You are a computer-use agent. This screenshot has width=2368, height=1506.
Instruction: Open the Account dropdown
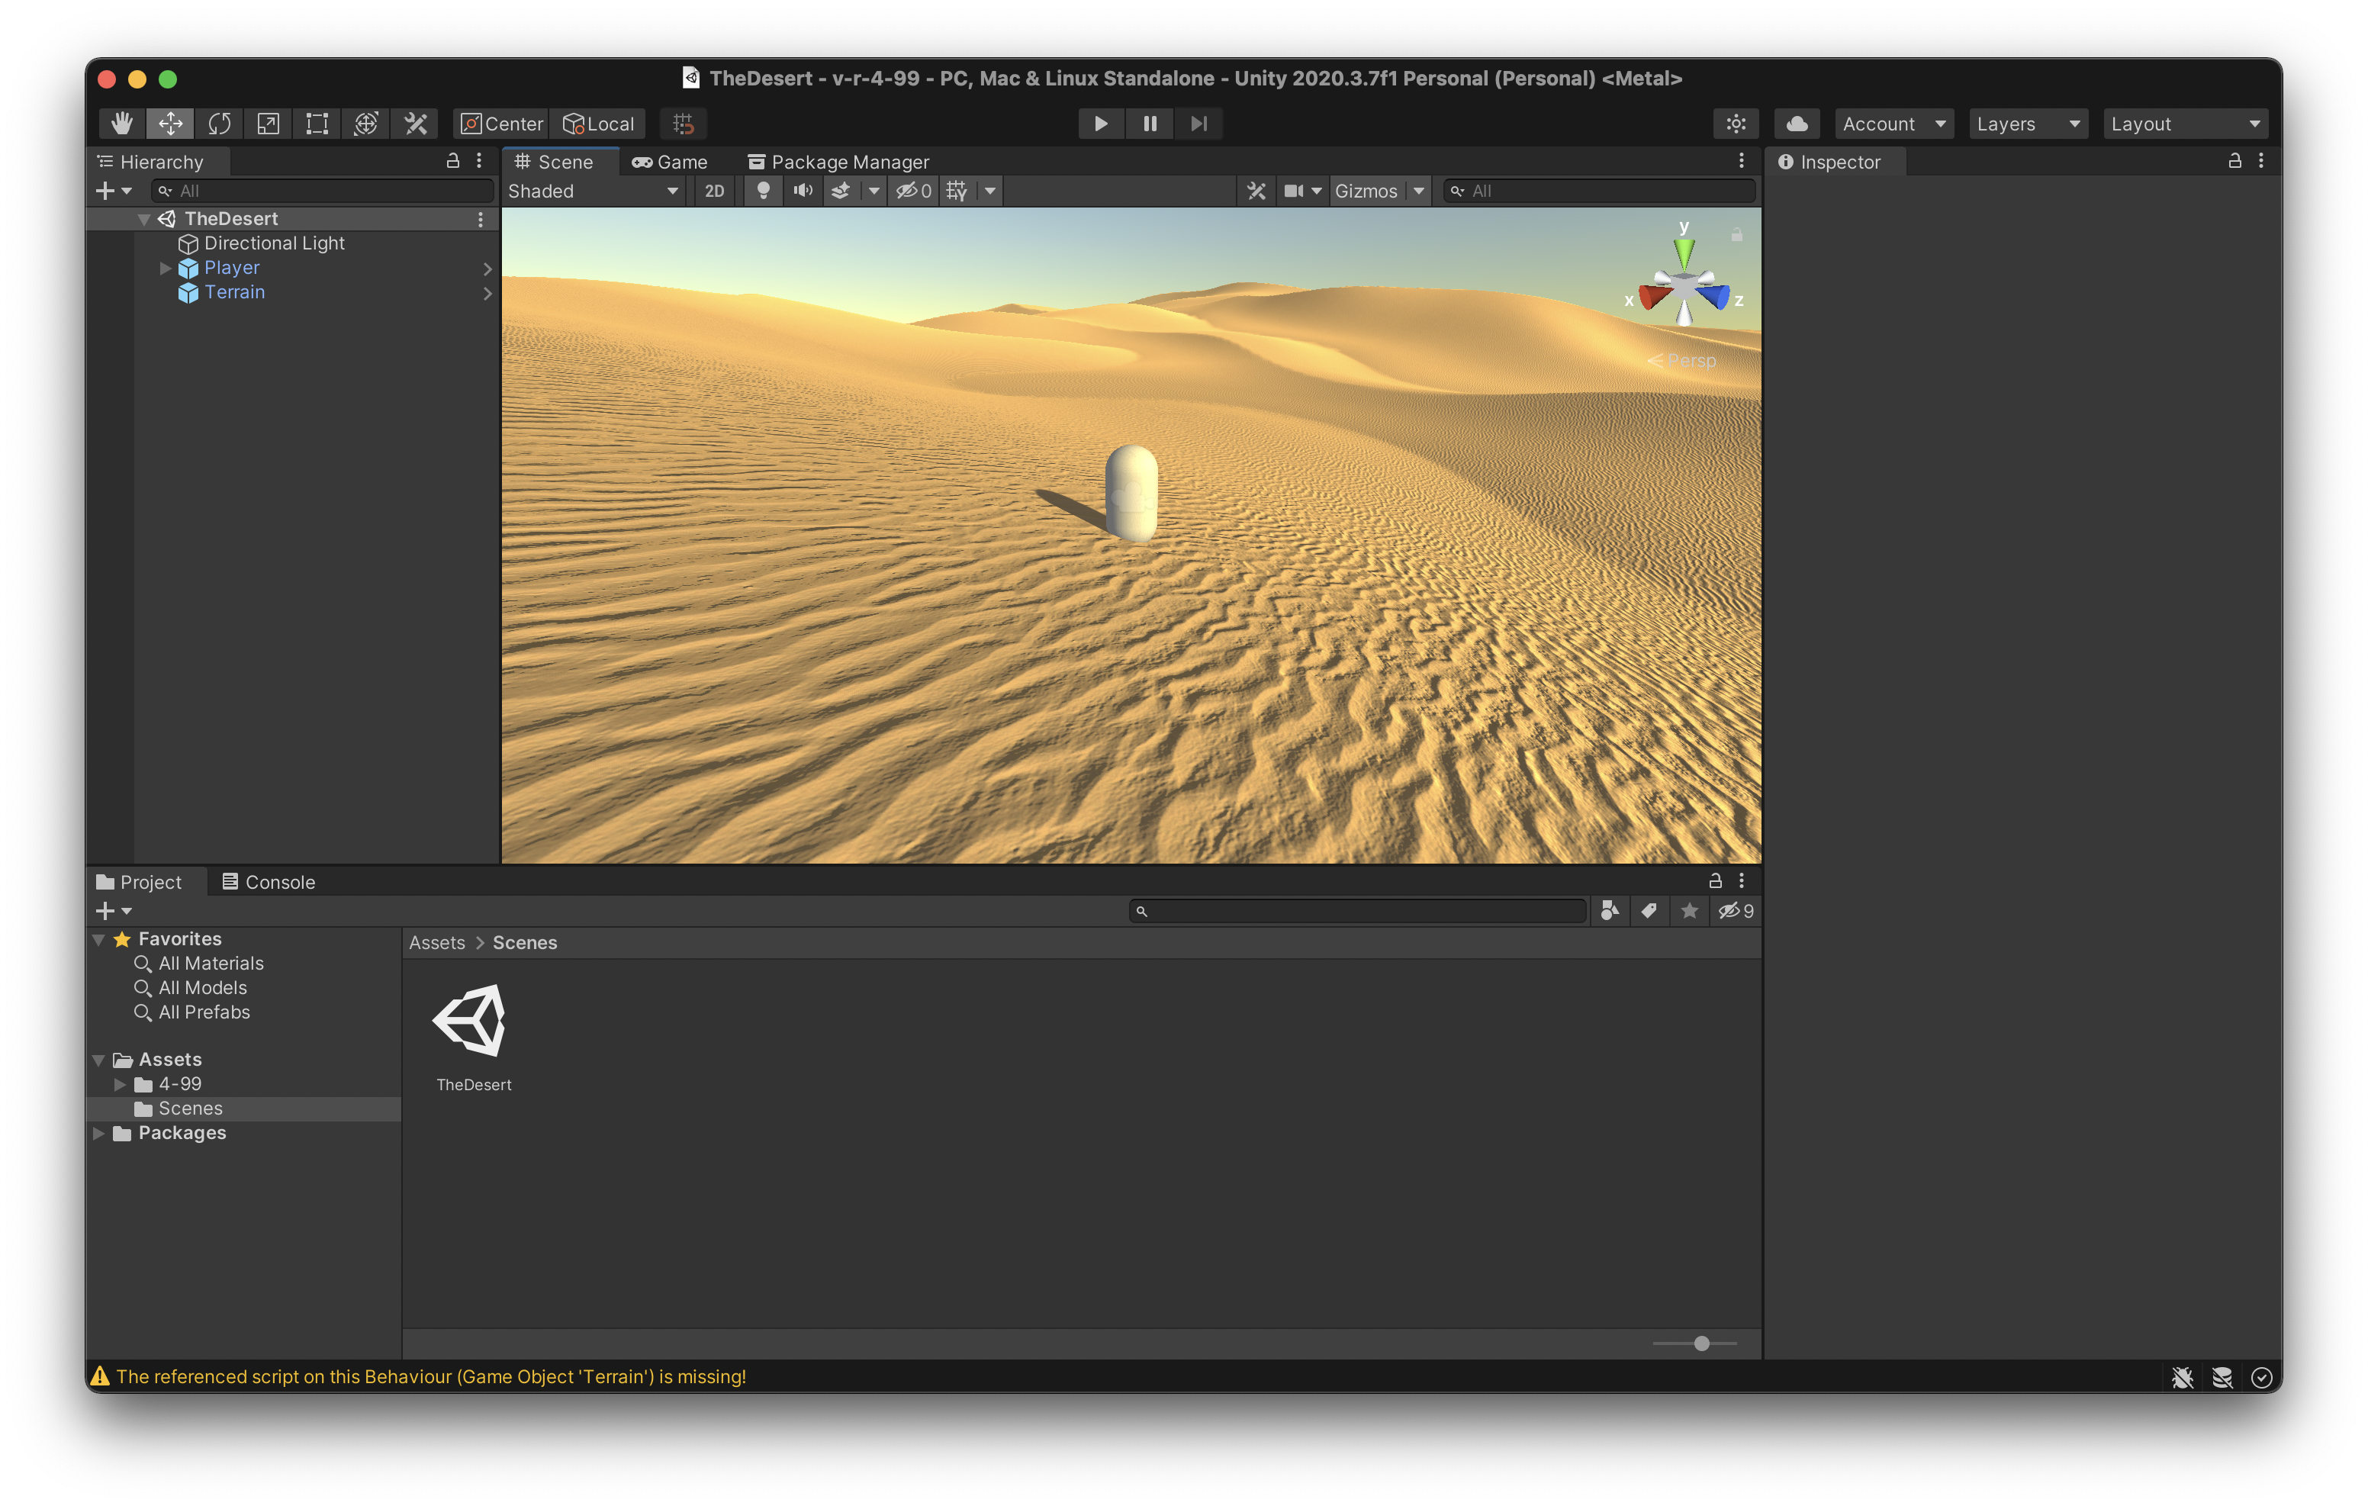coord(1893,123)
